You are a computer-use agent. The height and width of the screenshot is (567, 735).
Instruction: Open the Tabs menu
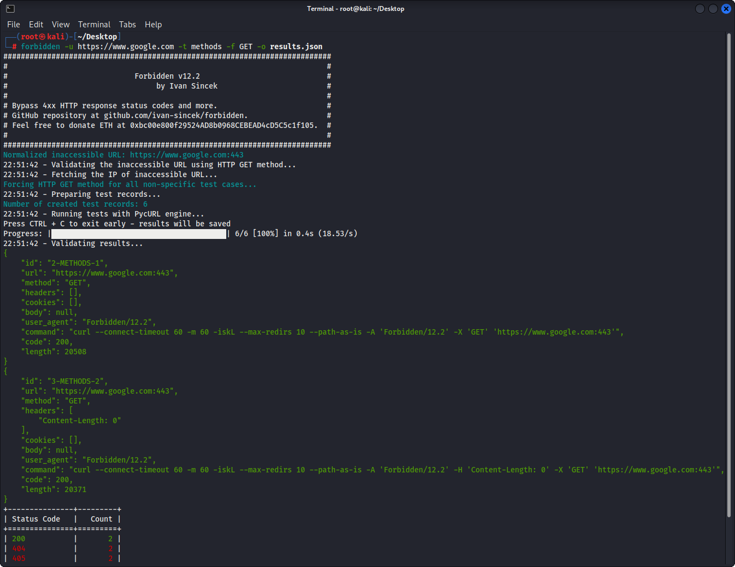127,25
